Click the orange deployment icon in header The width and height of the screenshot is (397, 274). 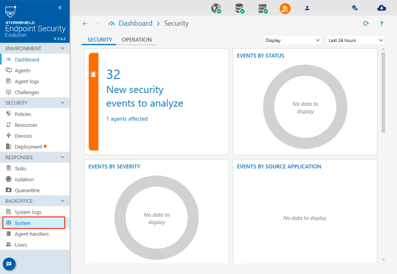[285, 8]
